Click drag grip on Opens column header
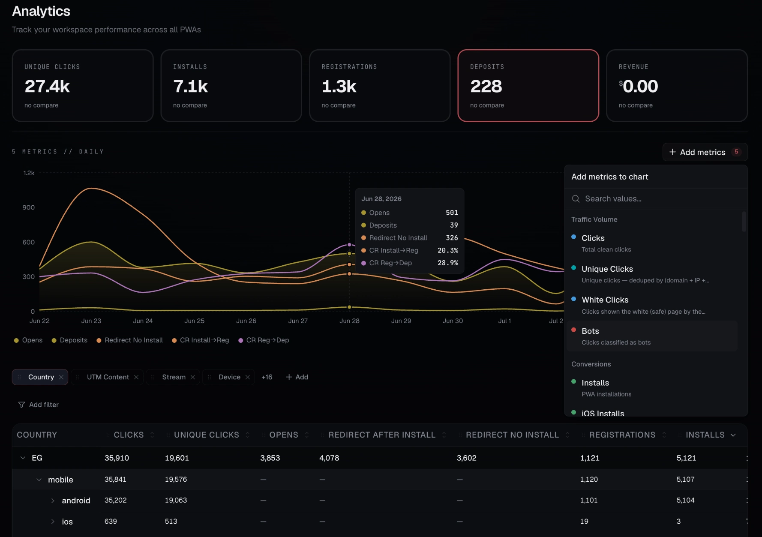Image resolution: width=762 pixels, height=537 pixels. point(263,435)
